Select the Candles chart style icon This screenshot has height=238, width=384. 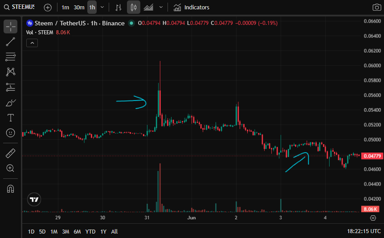[134, 7]
